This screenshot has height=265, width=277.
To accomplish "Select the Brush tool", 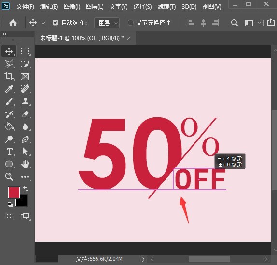I will point(9,101).
